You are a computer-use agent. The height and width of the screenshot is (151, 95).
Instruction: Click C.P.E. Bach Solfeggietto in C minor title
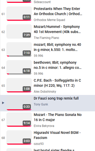(x=57, y=83)
